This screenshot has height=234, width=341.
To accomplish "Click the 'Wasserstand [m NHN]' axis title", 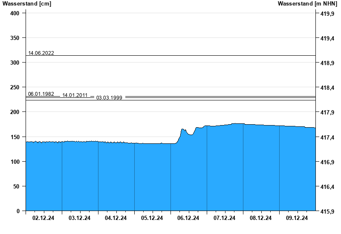I will 307,4.
